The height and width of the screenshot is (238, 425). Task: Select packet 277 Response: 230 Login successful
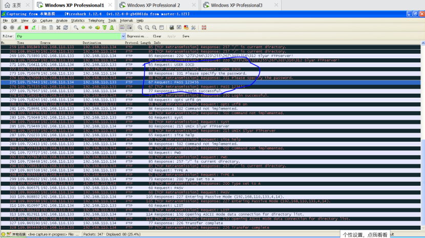(210, 91)
